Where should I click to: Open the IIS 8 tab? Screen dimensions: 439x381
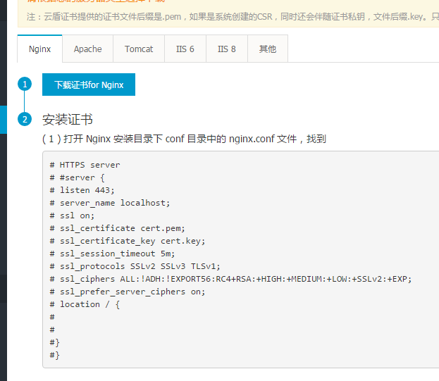[x=226, y=49]
